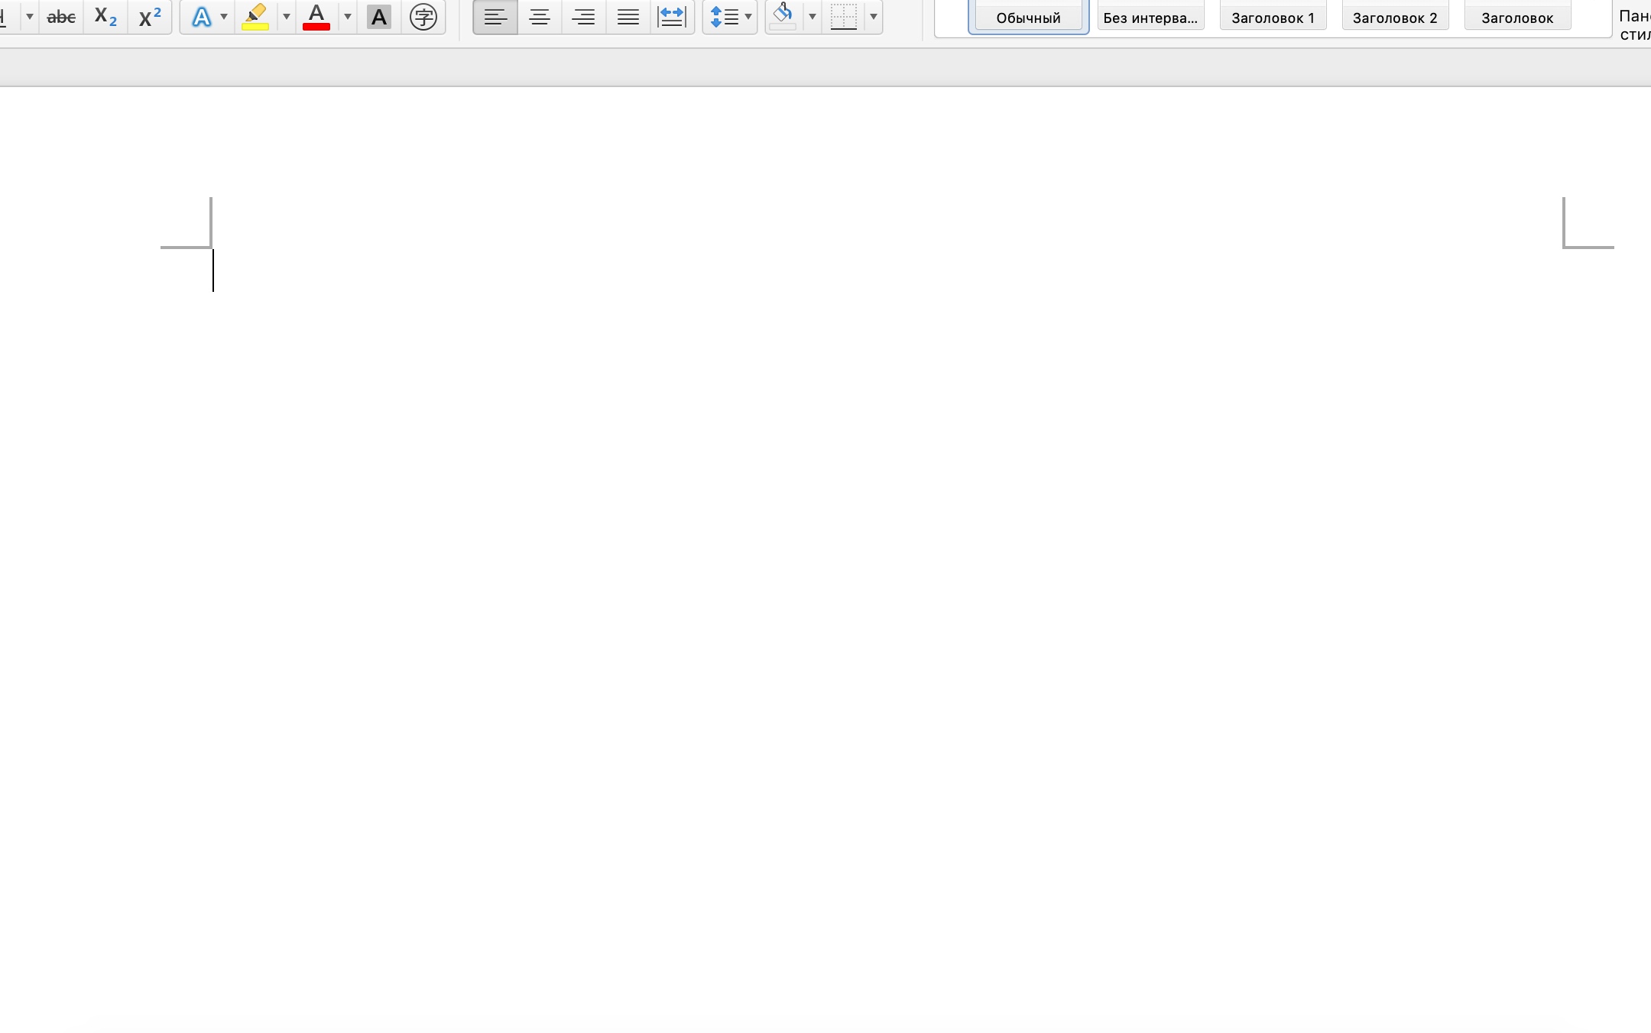The height and width of the screenshot is (1033, 1651).
Task: Apply strikethrough formatting
Action: (61, 17)
